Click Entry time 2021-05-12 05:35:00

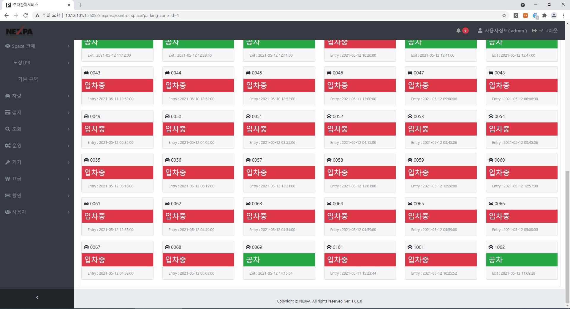[x=110, y=143]
